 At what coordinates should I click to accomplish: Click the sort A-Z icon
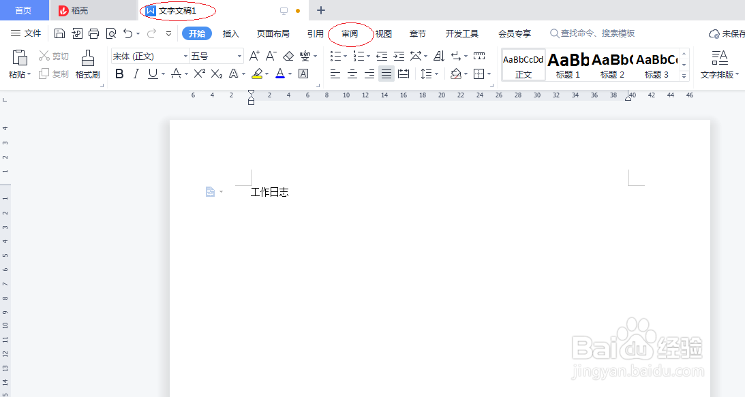click(438, 56)
